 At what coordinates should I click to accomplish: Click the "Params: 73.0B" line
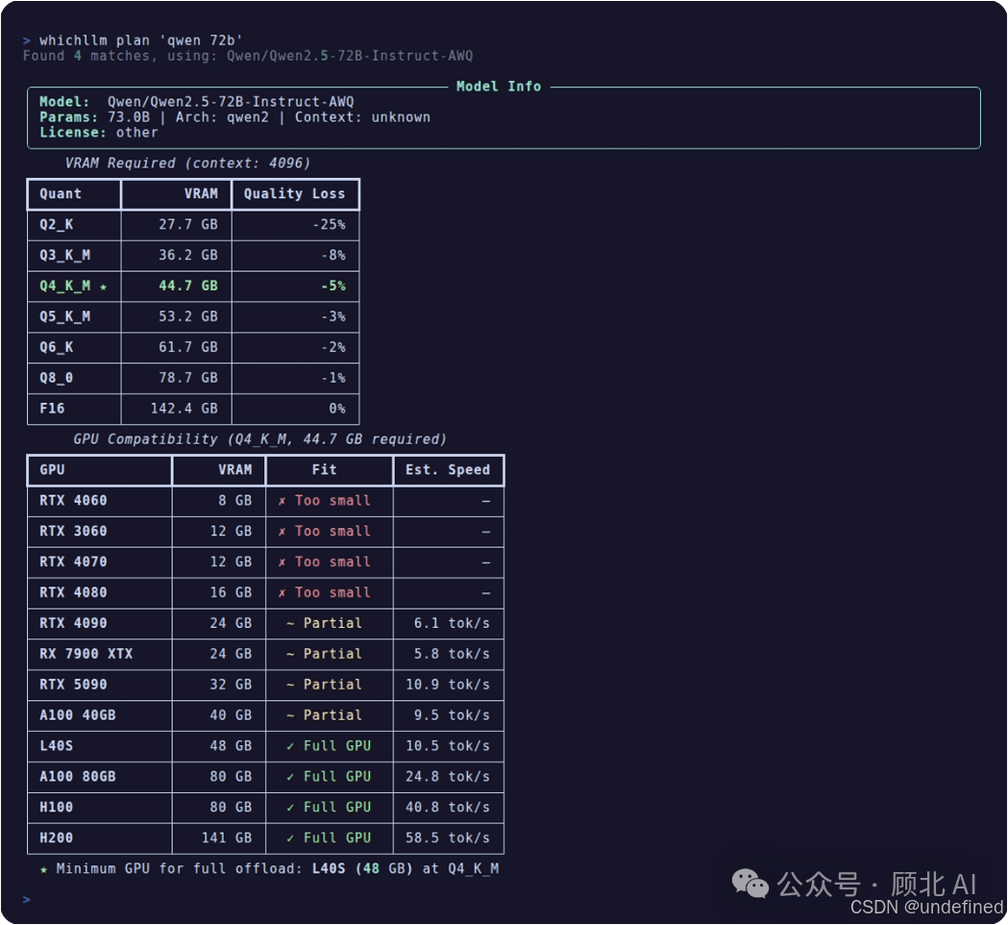[234, 117]
